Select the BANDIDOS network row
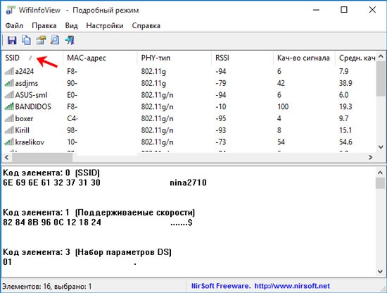Viewport: 387px width, 293px height. click(189, 107)
